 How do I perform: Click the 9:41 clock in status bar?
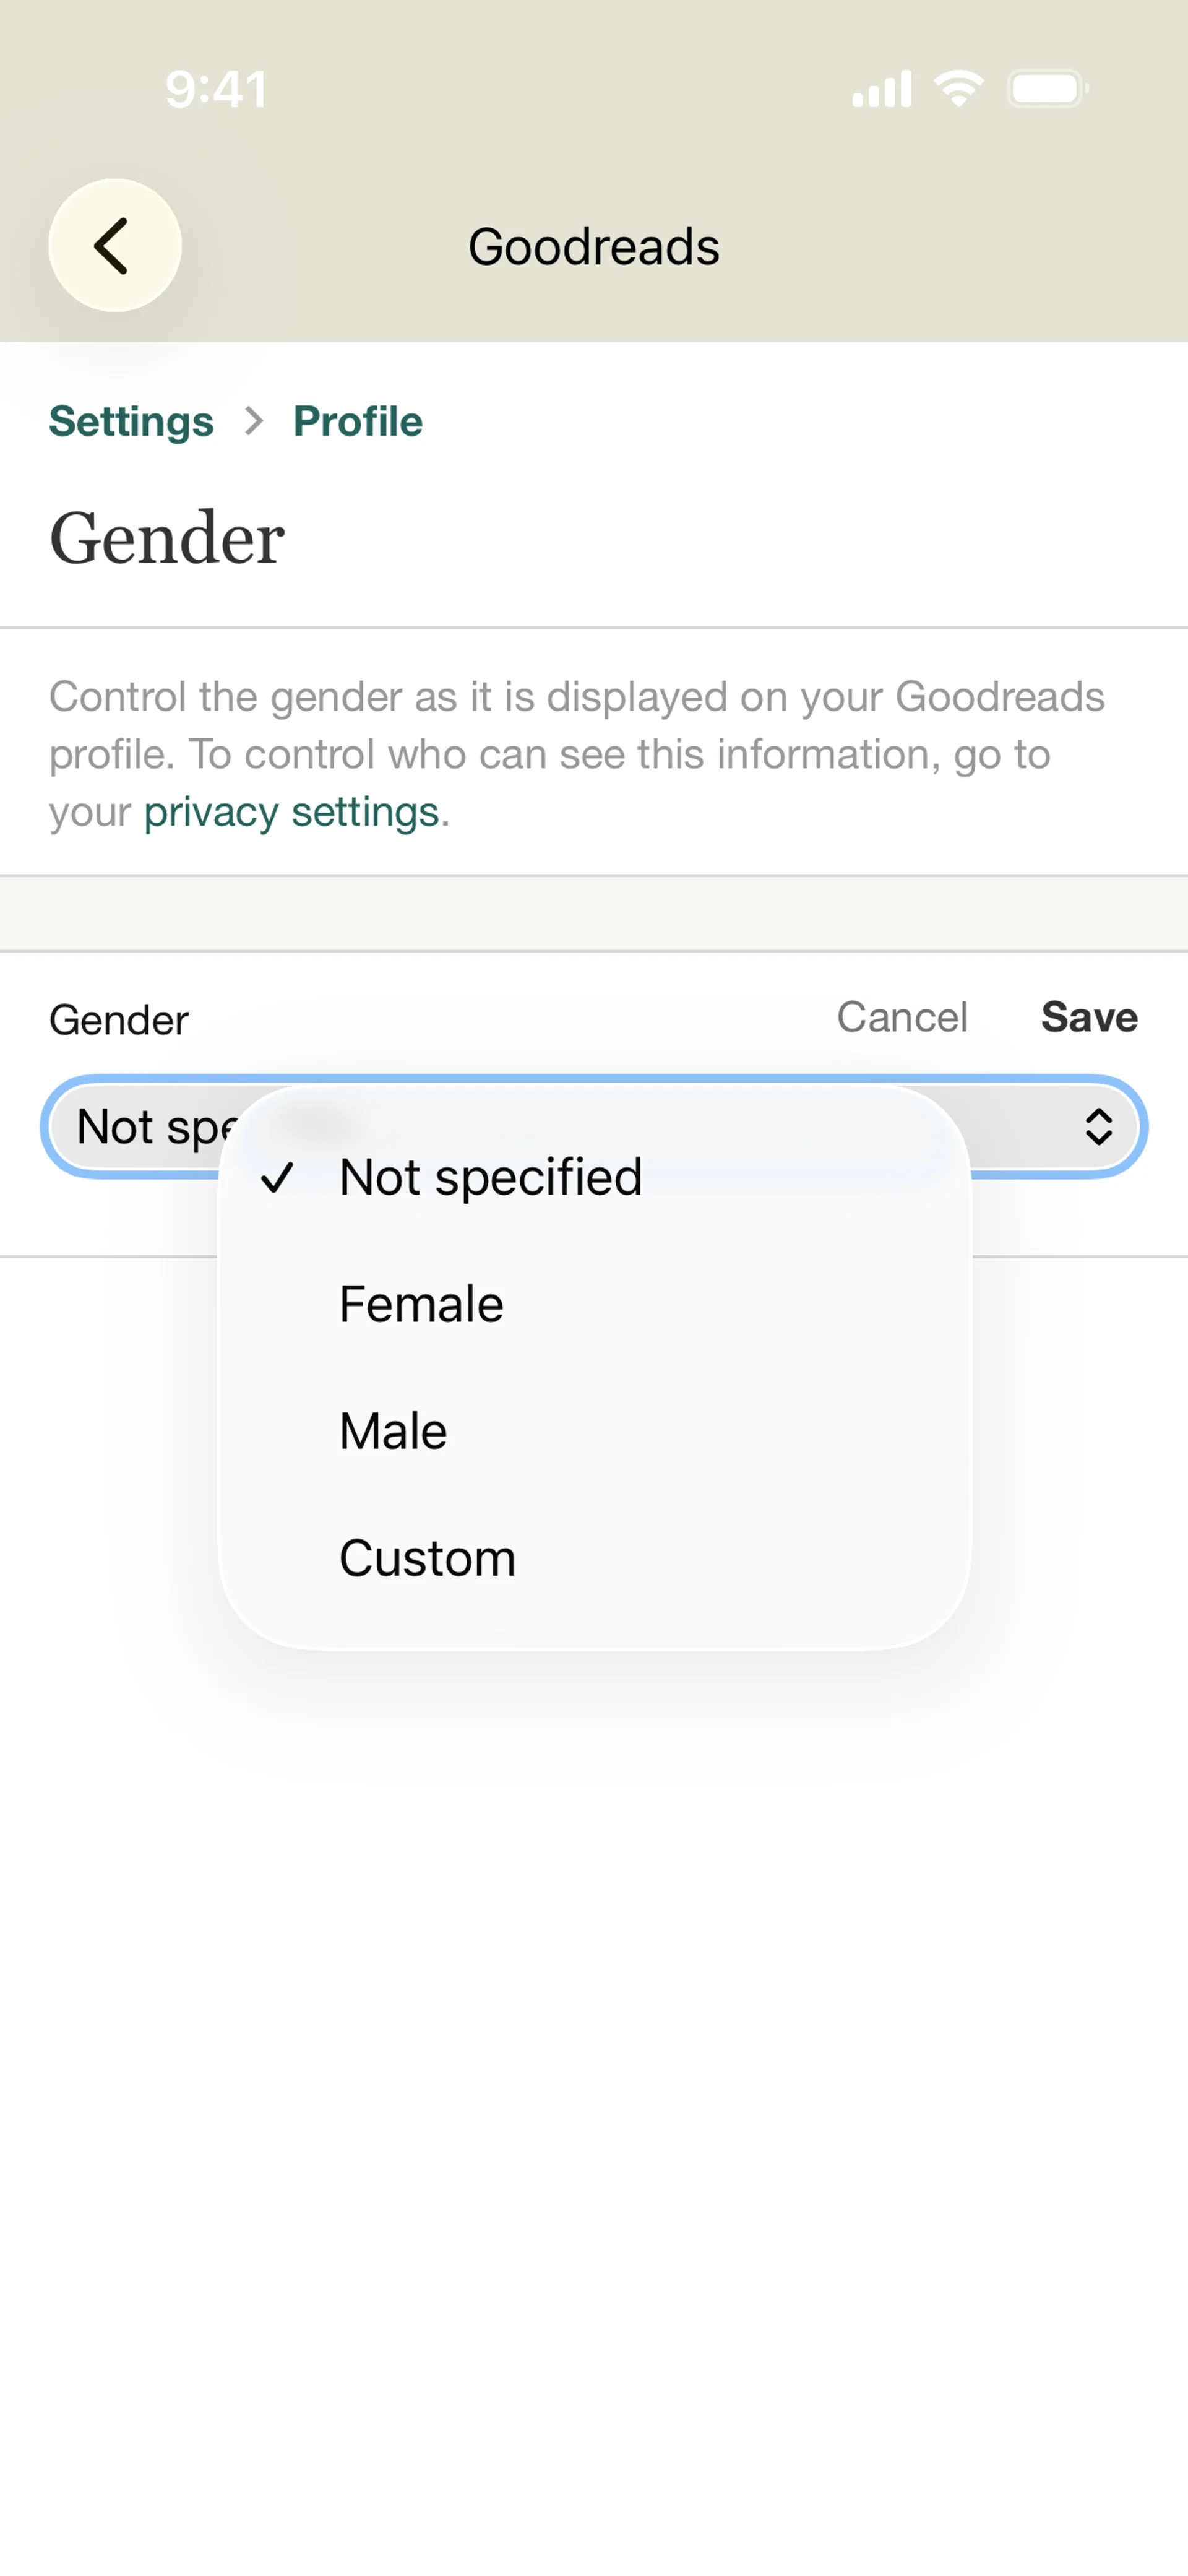pos(217,89)
